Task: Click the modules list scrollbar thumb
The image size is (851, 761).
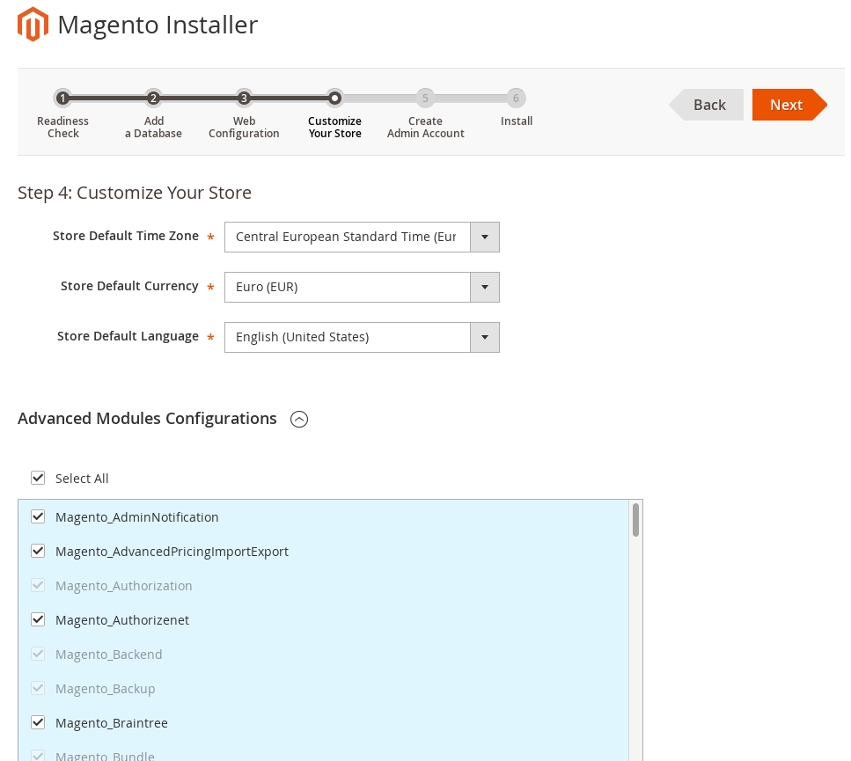Action: pos(635,520)
